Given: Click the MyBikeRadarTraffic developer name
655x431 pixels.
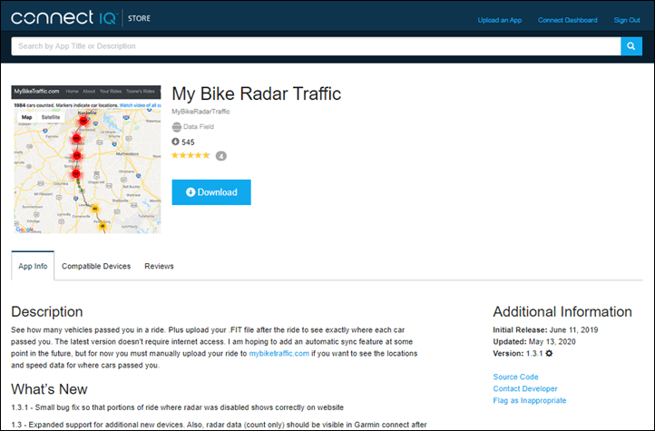Looking at the screenshot, I should pyautogui.click(x=200, y=112).
